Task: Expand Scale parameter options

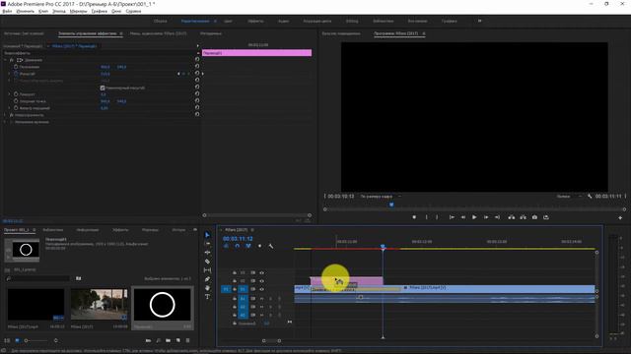Action: coord(10,74)
